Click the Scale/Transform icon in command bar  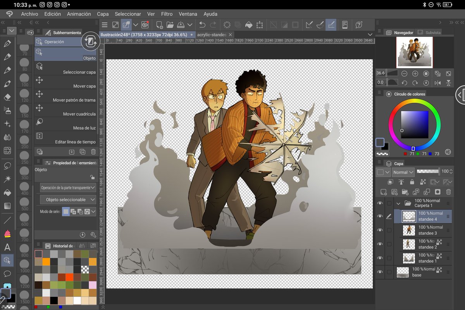[x=260, y=25]
